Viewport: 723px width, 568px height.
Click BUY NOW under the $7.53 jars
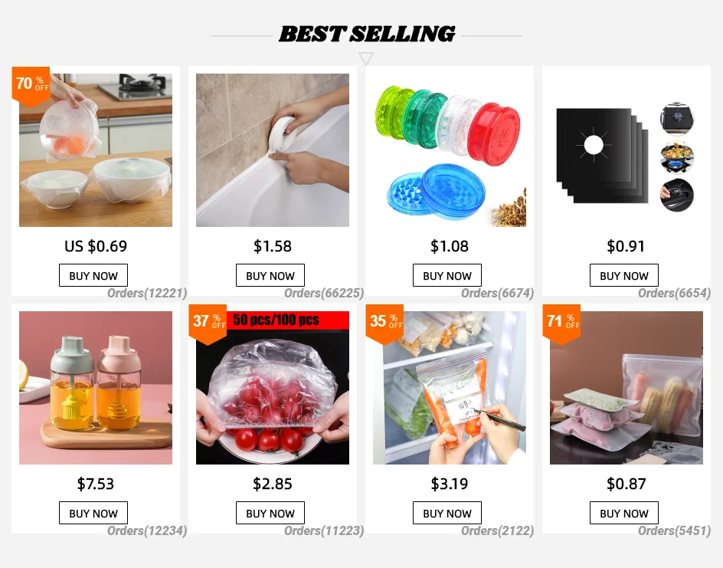93,513
